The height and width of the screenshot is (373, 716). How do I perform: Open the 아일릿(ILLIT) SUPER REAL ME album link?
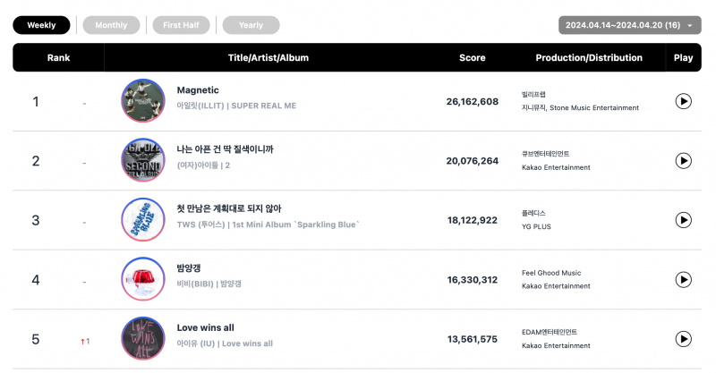(236, 106)
